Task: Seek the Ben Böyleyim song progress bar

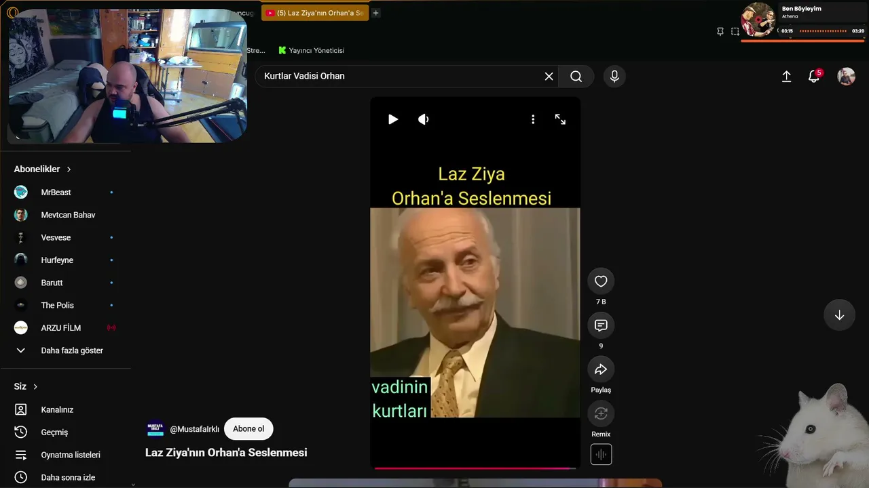Action: tap(823, 31)
